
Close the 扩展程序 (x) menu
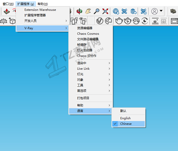tap(26, 4)
